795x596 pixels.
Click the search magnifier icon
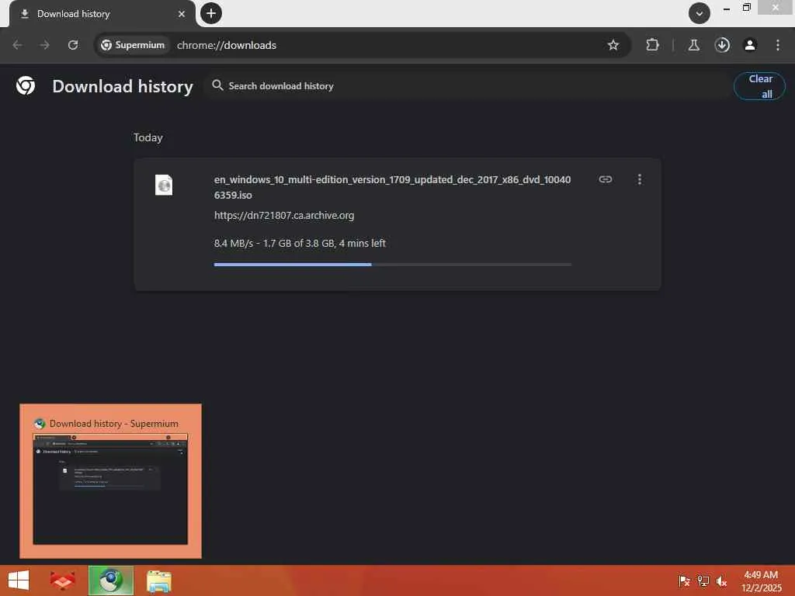tap(217, 85)
